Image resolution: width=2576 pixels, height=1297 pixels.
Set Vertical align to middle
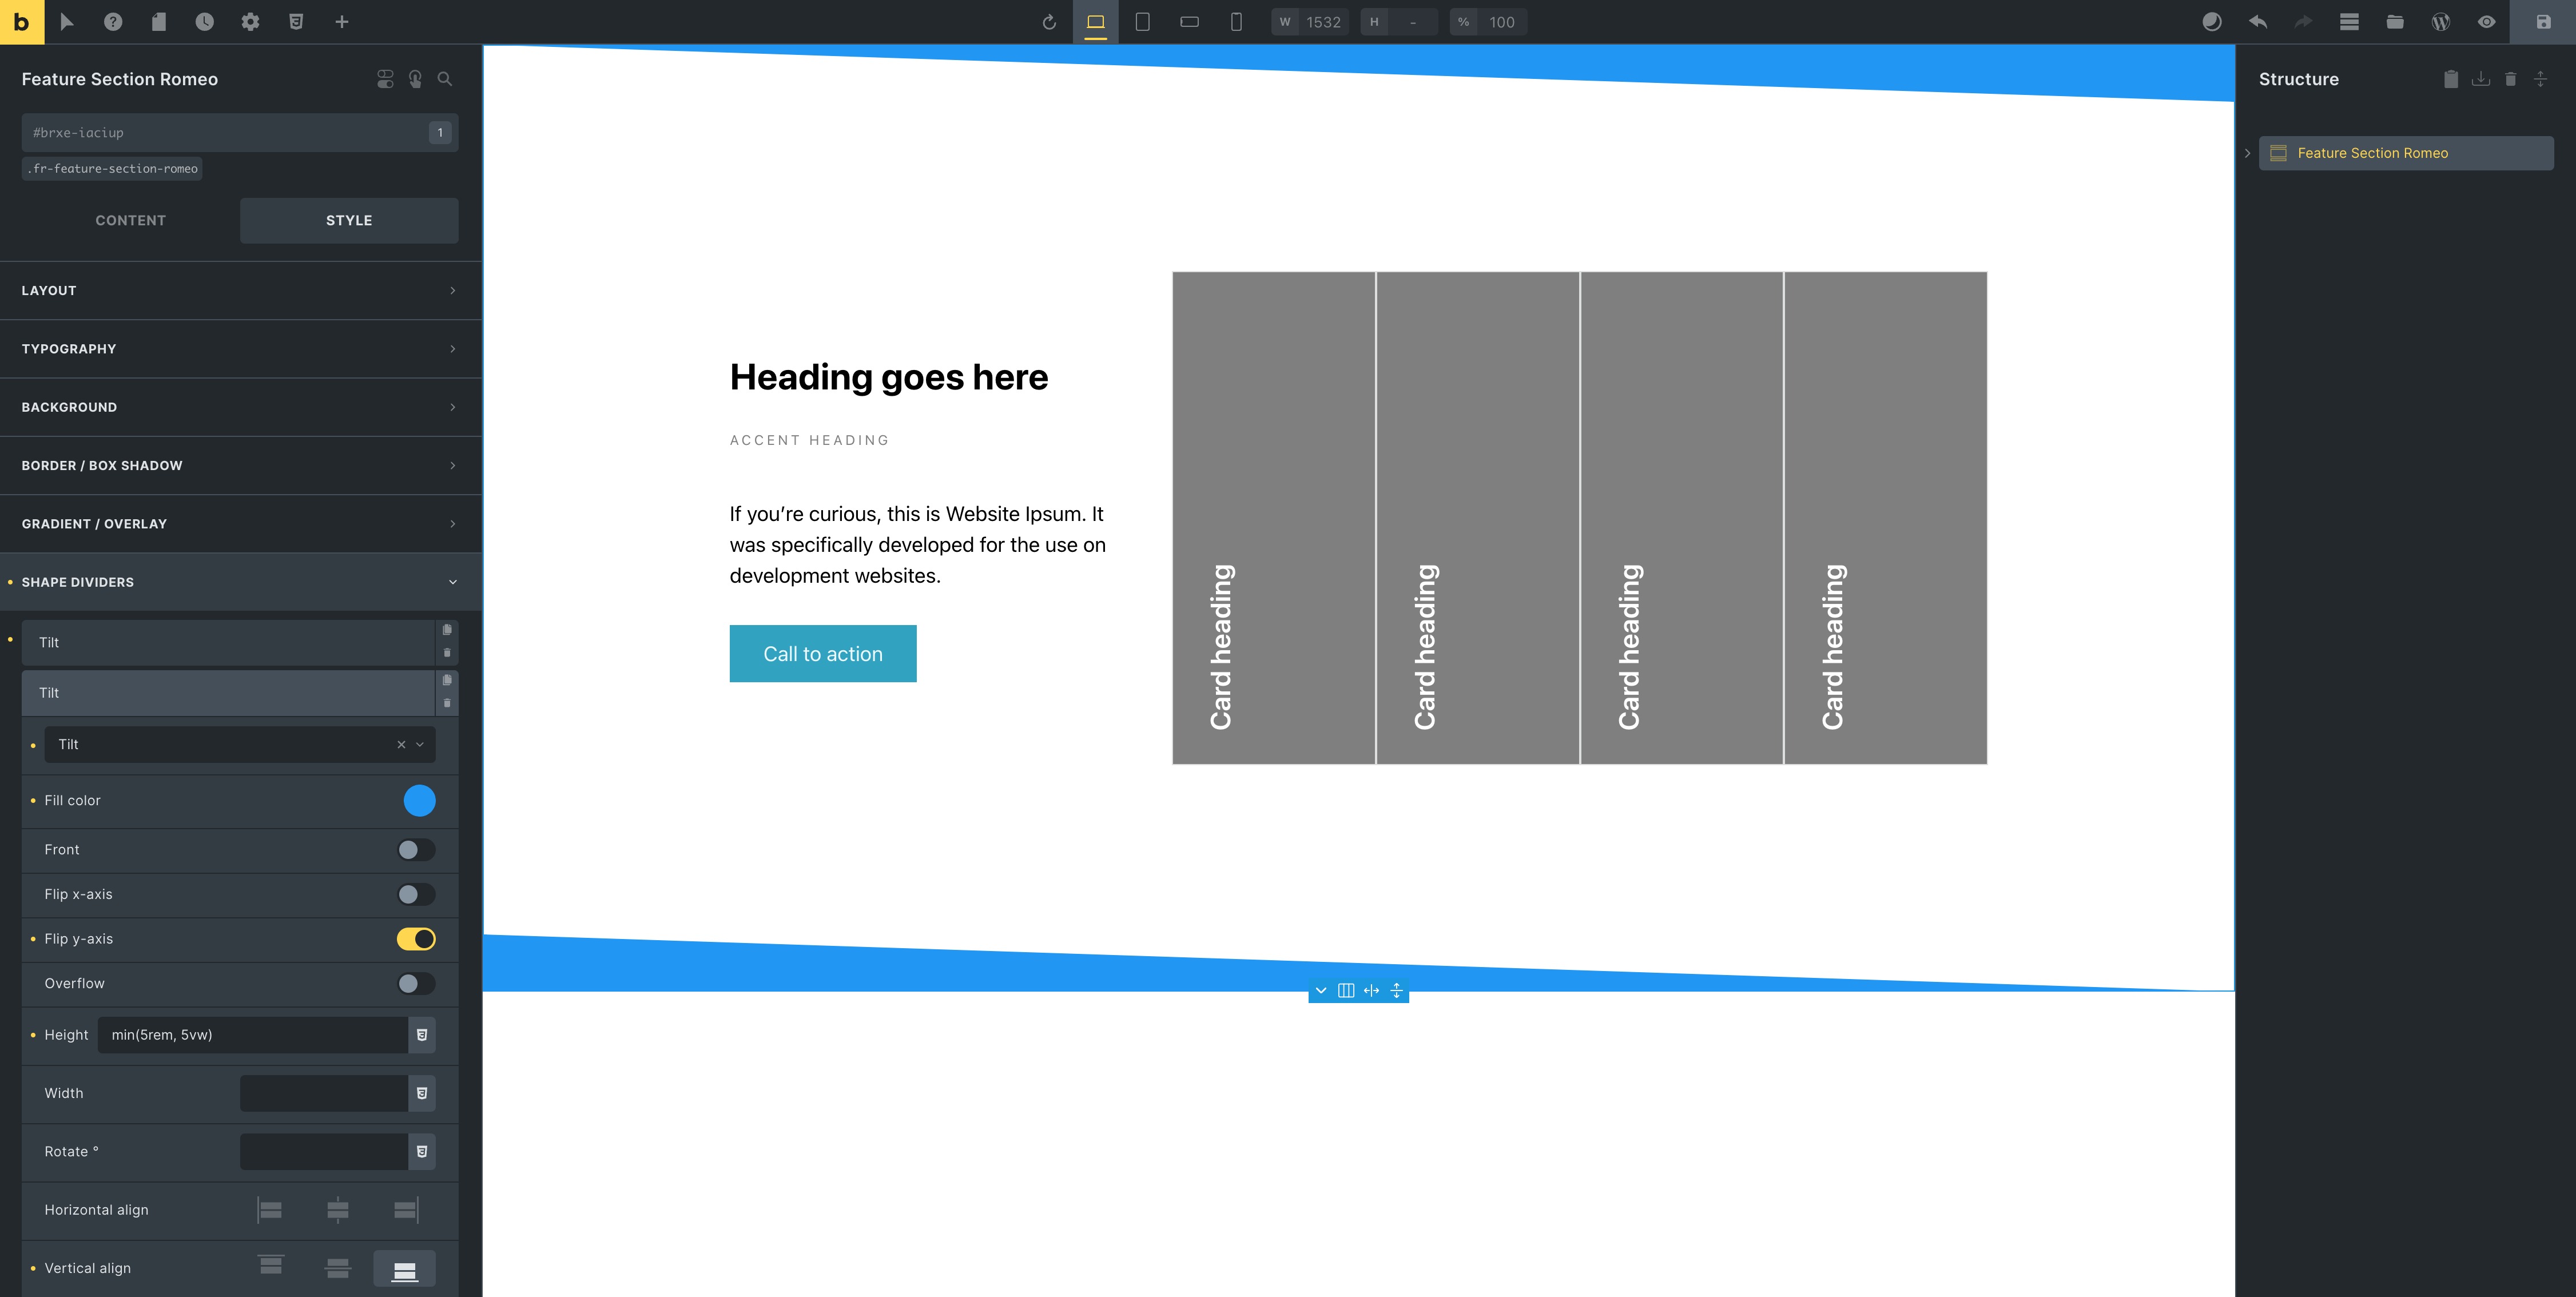click(338, 1268)
